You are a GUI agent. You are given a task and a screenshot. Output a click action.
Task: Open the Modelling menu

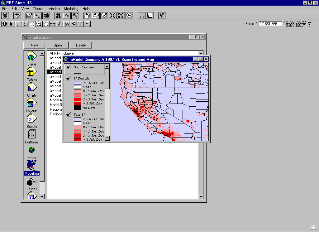click(x=71, y=9)
